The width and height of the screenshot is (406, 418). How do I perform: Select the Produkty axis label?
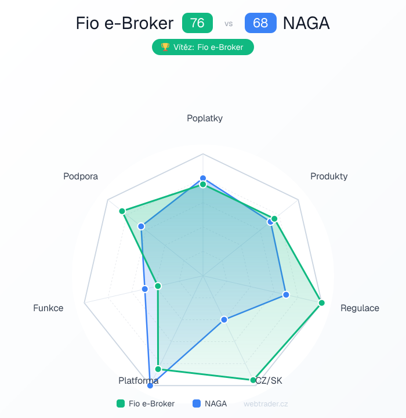pos(329,176)
